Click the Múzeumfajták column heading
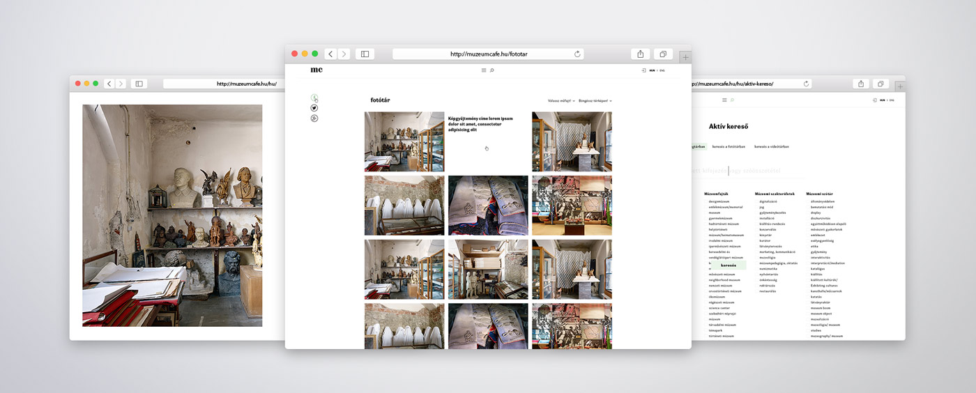 (x=716, y=194)
